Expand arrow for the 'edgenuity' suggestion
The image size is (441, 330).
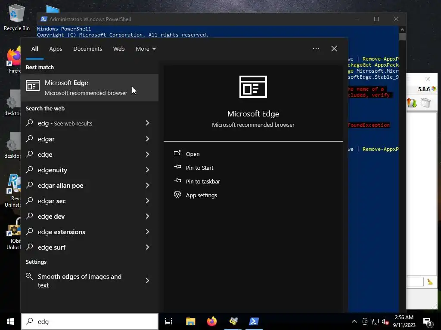tap(147, 169)
